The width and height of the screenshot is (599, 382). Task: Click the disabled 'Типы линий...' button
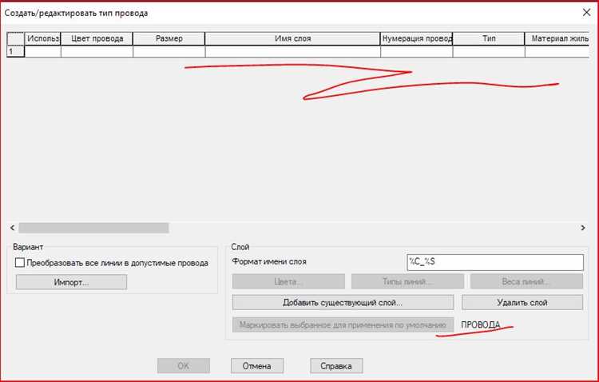407,281
